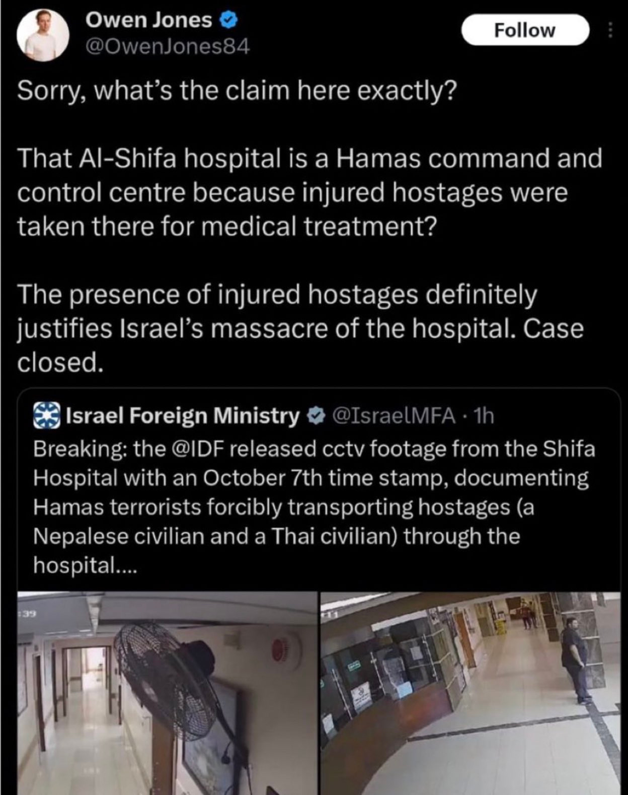The width and height of the screenshot is (628, 795).
Task: Open the @OwenJones84 handle link
Action: (x=168, y=47)
